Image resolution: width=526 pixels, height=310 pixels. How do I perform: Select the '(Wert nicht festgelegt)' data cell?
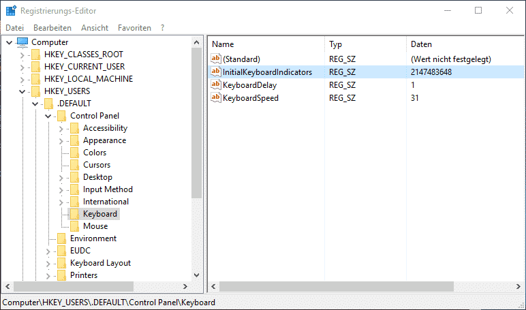click(x=451, y=59)
